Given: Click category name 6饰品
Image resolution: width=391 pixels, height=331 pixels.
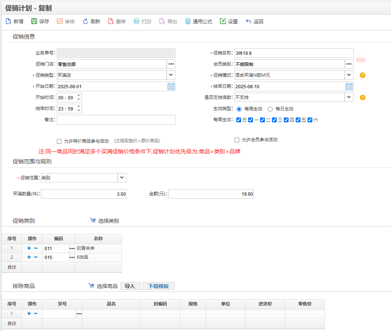Looking at the screenshot, I should [x=82, y=257].
